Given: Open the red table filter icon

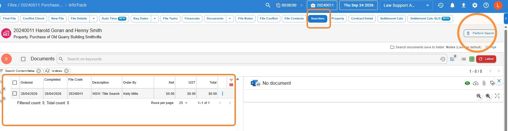Looking at the screenshot, I should 231,80.
